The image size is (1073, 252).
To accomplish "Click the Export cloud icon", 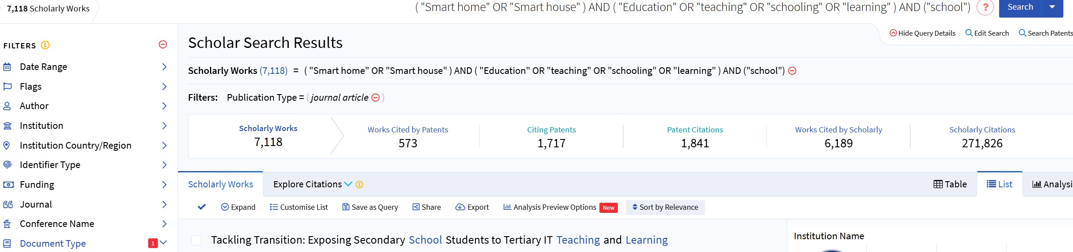I will click(460, 207).
